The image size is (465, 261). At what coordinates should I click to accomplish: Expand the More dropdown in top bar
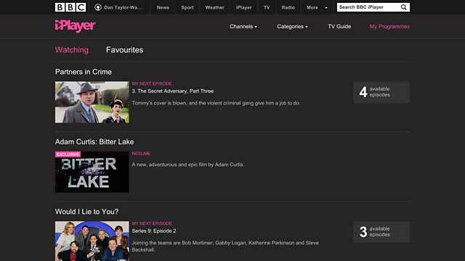coord(317,7)
